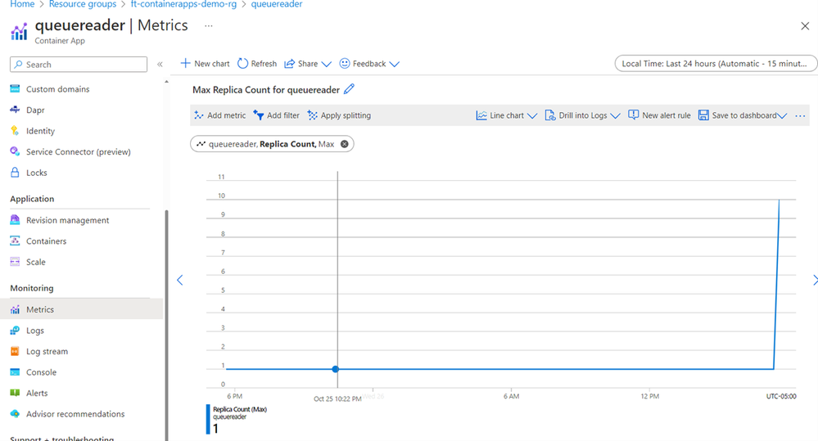Close the Metrics blade with X
This screenshot has height=441, width=818.
pyautogui.click(x=805, y=26)
